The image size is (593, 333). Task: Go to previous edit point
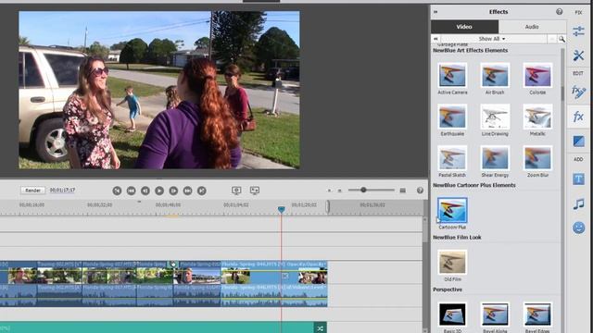(117, 191)
